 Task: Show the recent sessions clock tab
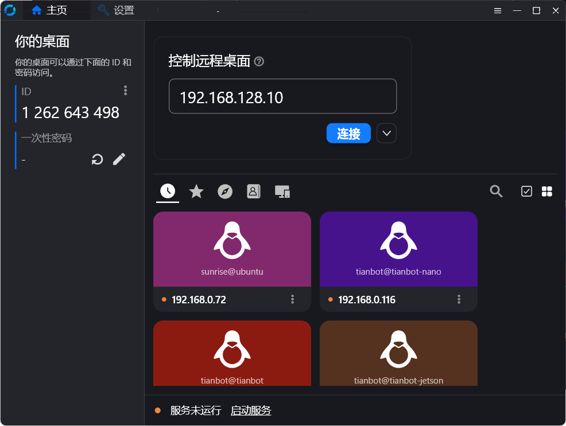(x=168, y=191)
